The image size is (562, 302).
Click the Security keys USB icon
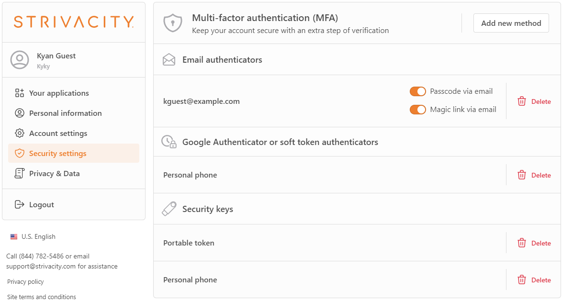click(x=169, y=209)
